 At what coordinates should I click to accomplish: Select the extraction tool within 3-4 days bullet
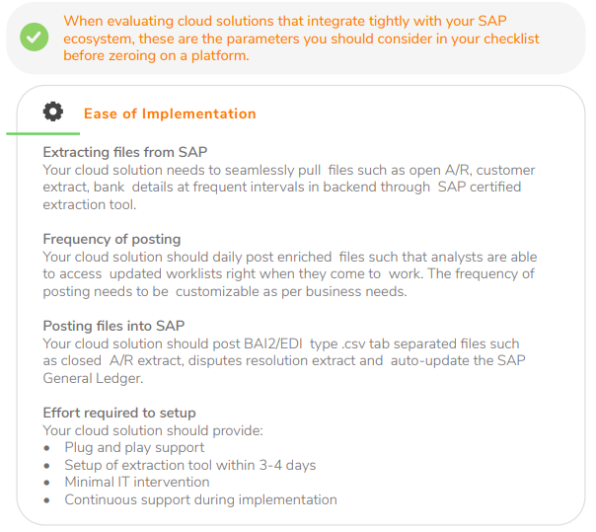pos(189,465)
